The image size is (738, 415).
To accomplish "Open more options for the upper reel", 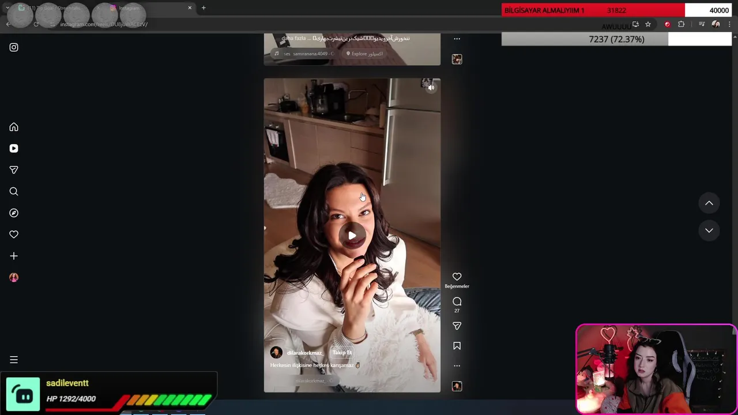I will tap(457, 39).
